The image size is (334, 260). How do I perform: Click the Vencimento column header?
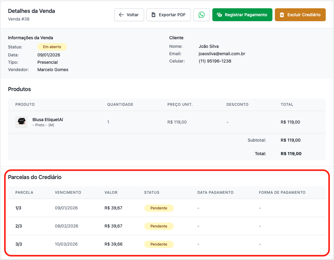[x=68, y=193]
